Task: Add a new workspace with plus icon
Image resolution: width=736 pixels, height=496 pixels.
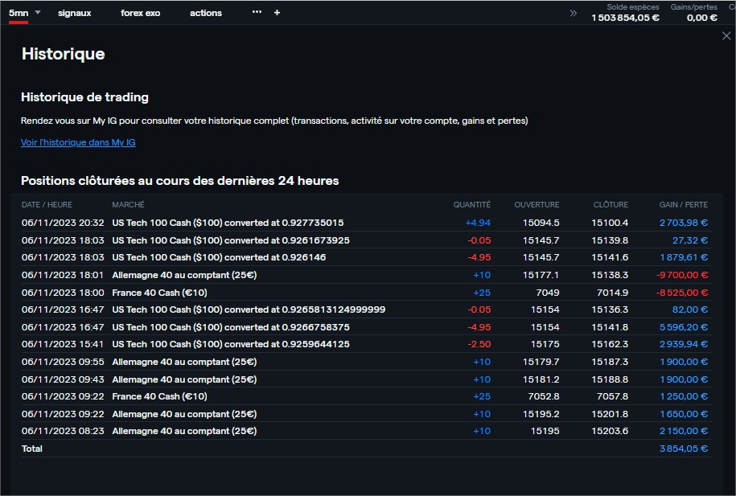Action: 278,13
